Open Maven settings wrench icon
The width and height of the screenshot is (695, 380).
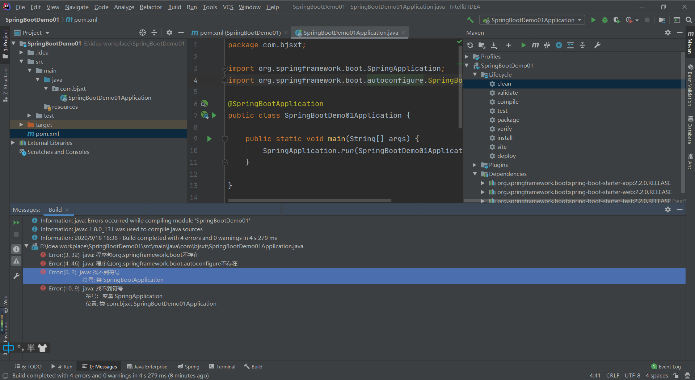[597, 45]
